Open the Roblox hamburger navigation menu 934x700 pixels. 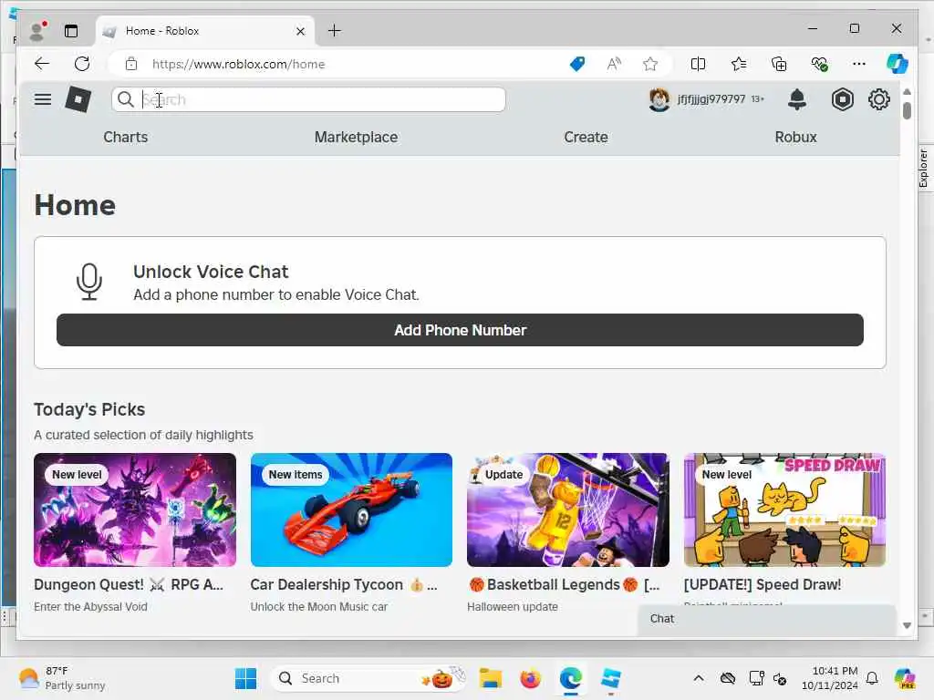pyautogui.click(x=42, y=98)
